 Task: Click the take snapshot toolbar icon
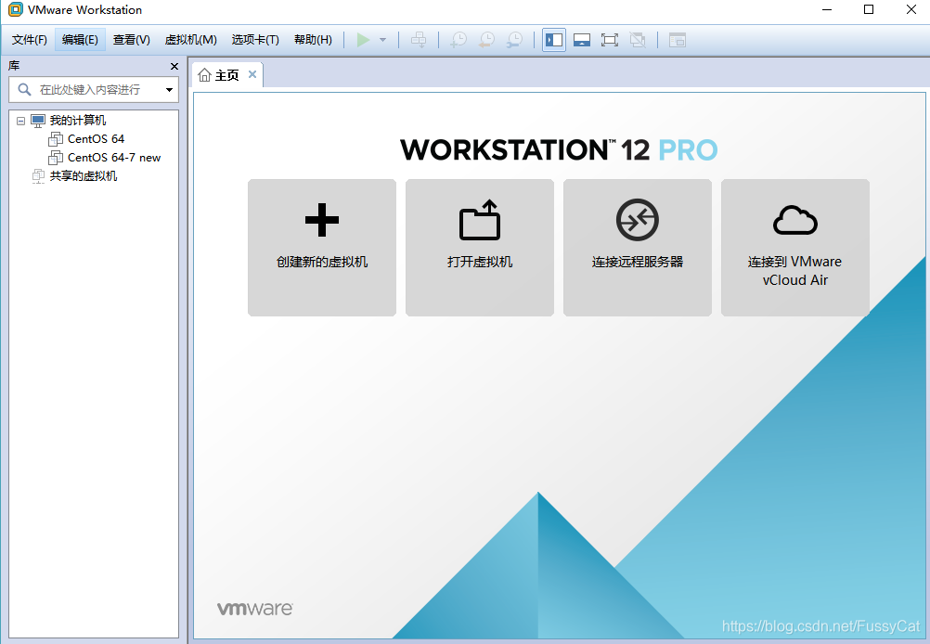pyautogui.click(x=459, y=40)
